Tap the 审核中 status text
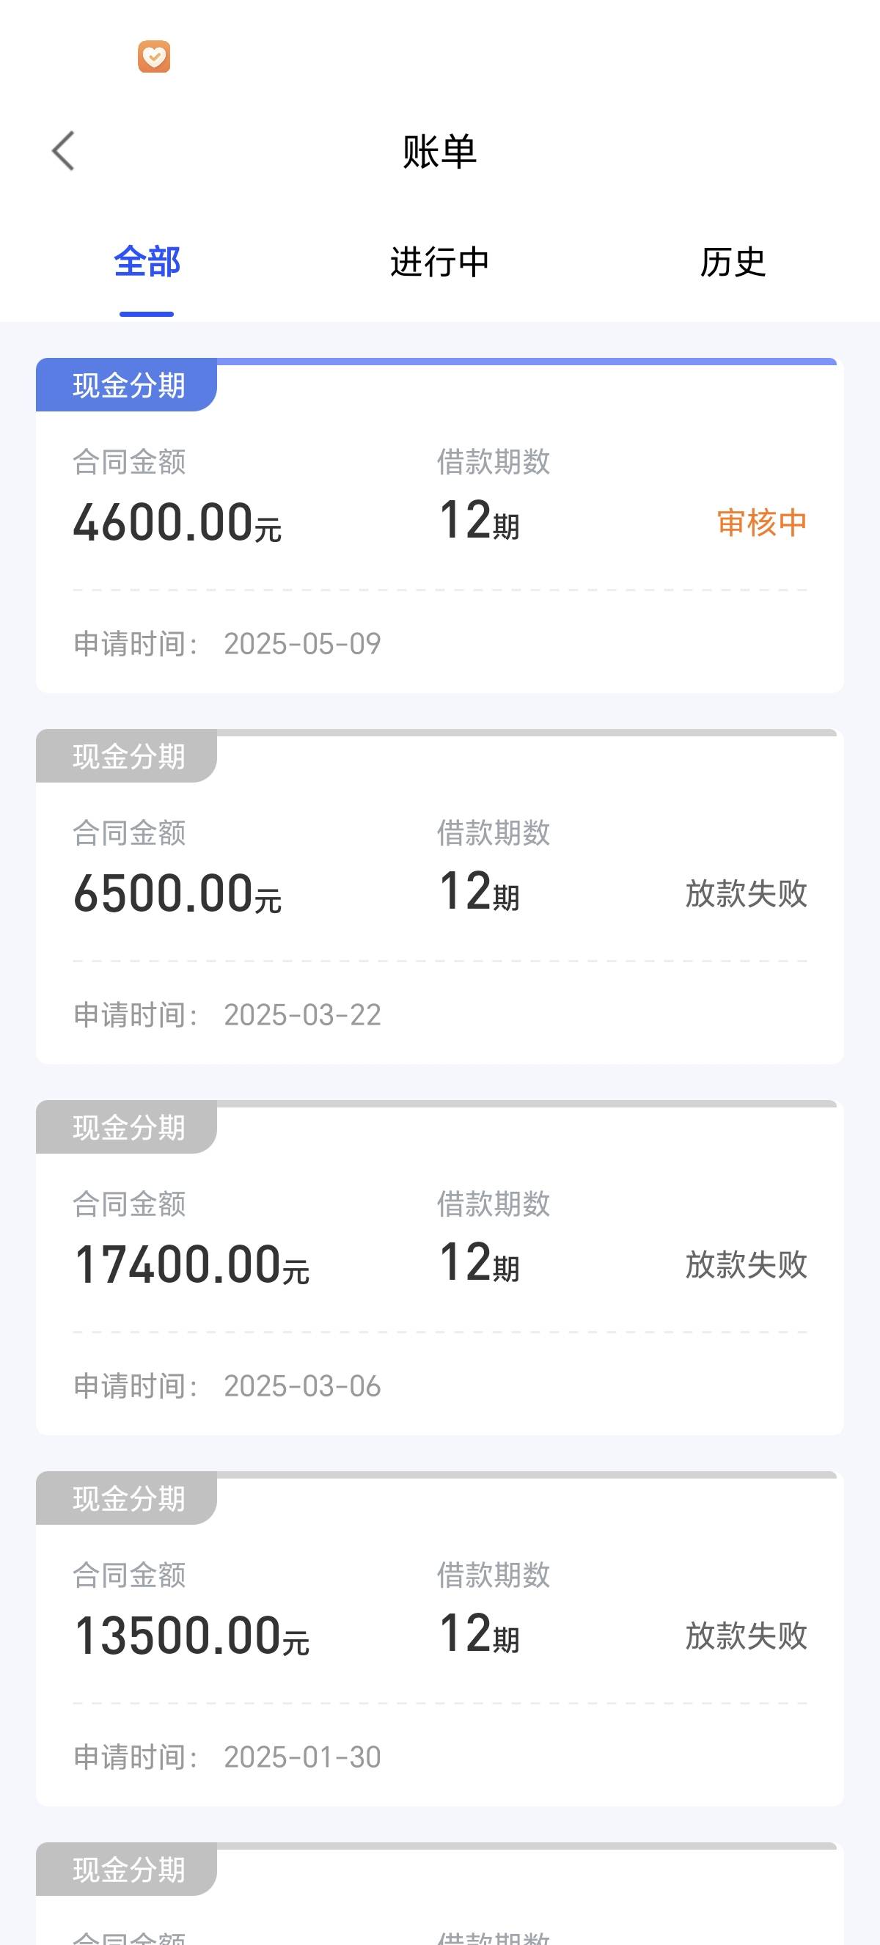This screenshot has width=880, height=1945. click(761, 522)
